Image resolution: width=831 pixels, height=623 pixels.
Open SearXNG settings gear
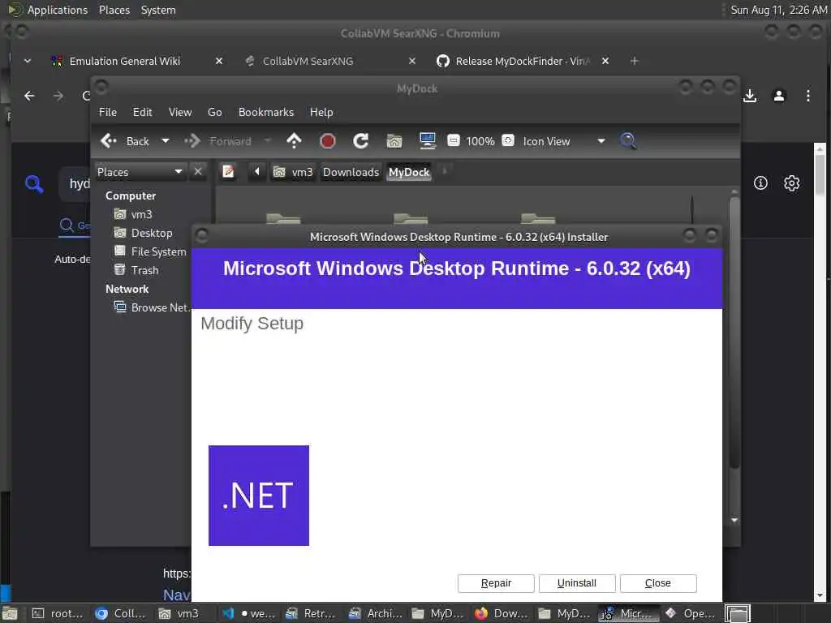[x=791, y=183]
